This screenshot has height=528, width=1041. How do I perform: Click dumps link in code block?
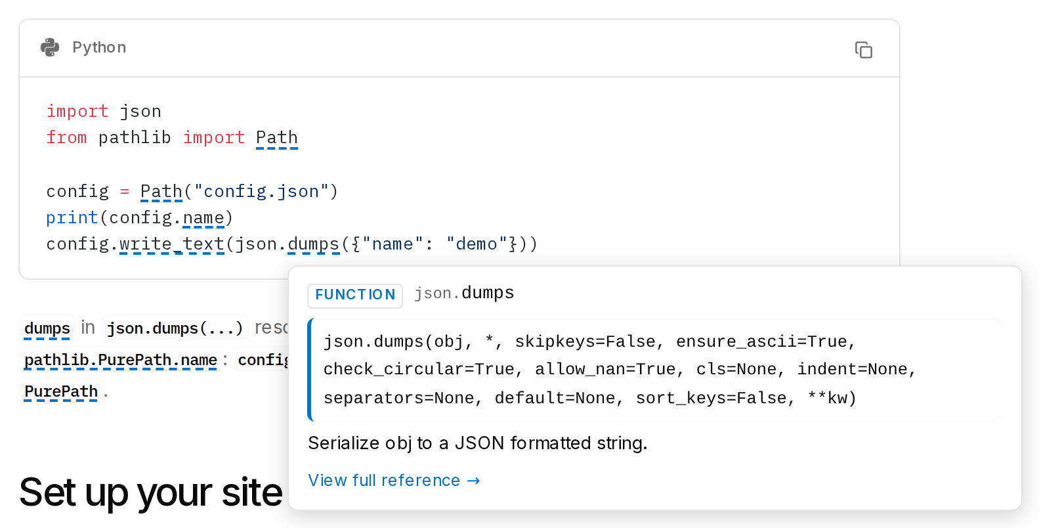314,244
